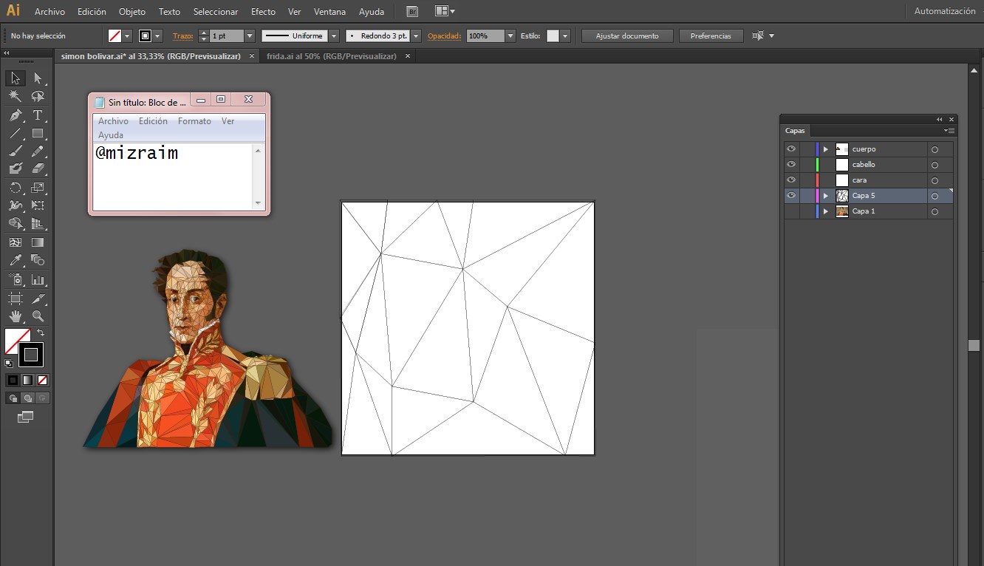Select the Shape Builder tool

point(16,224)
